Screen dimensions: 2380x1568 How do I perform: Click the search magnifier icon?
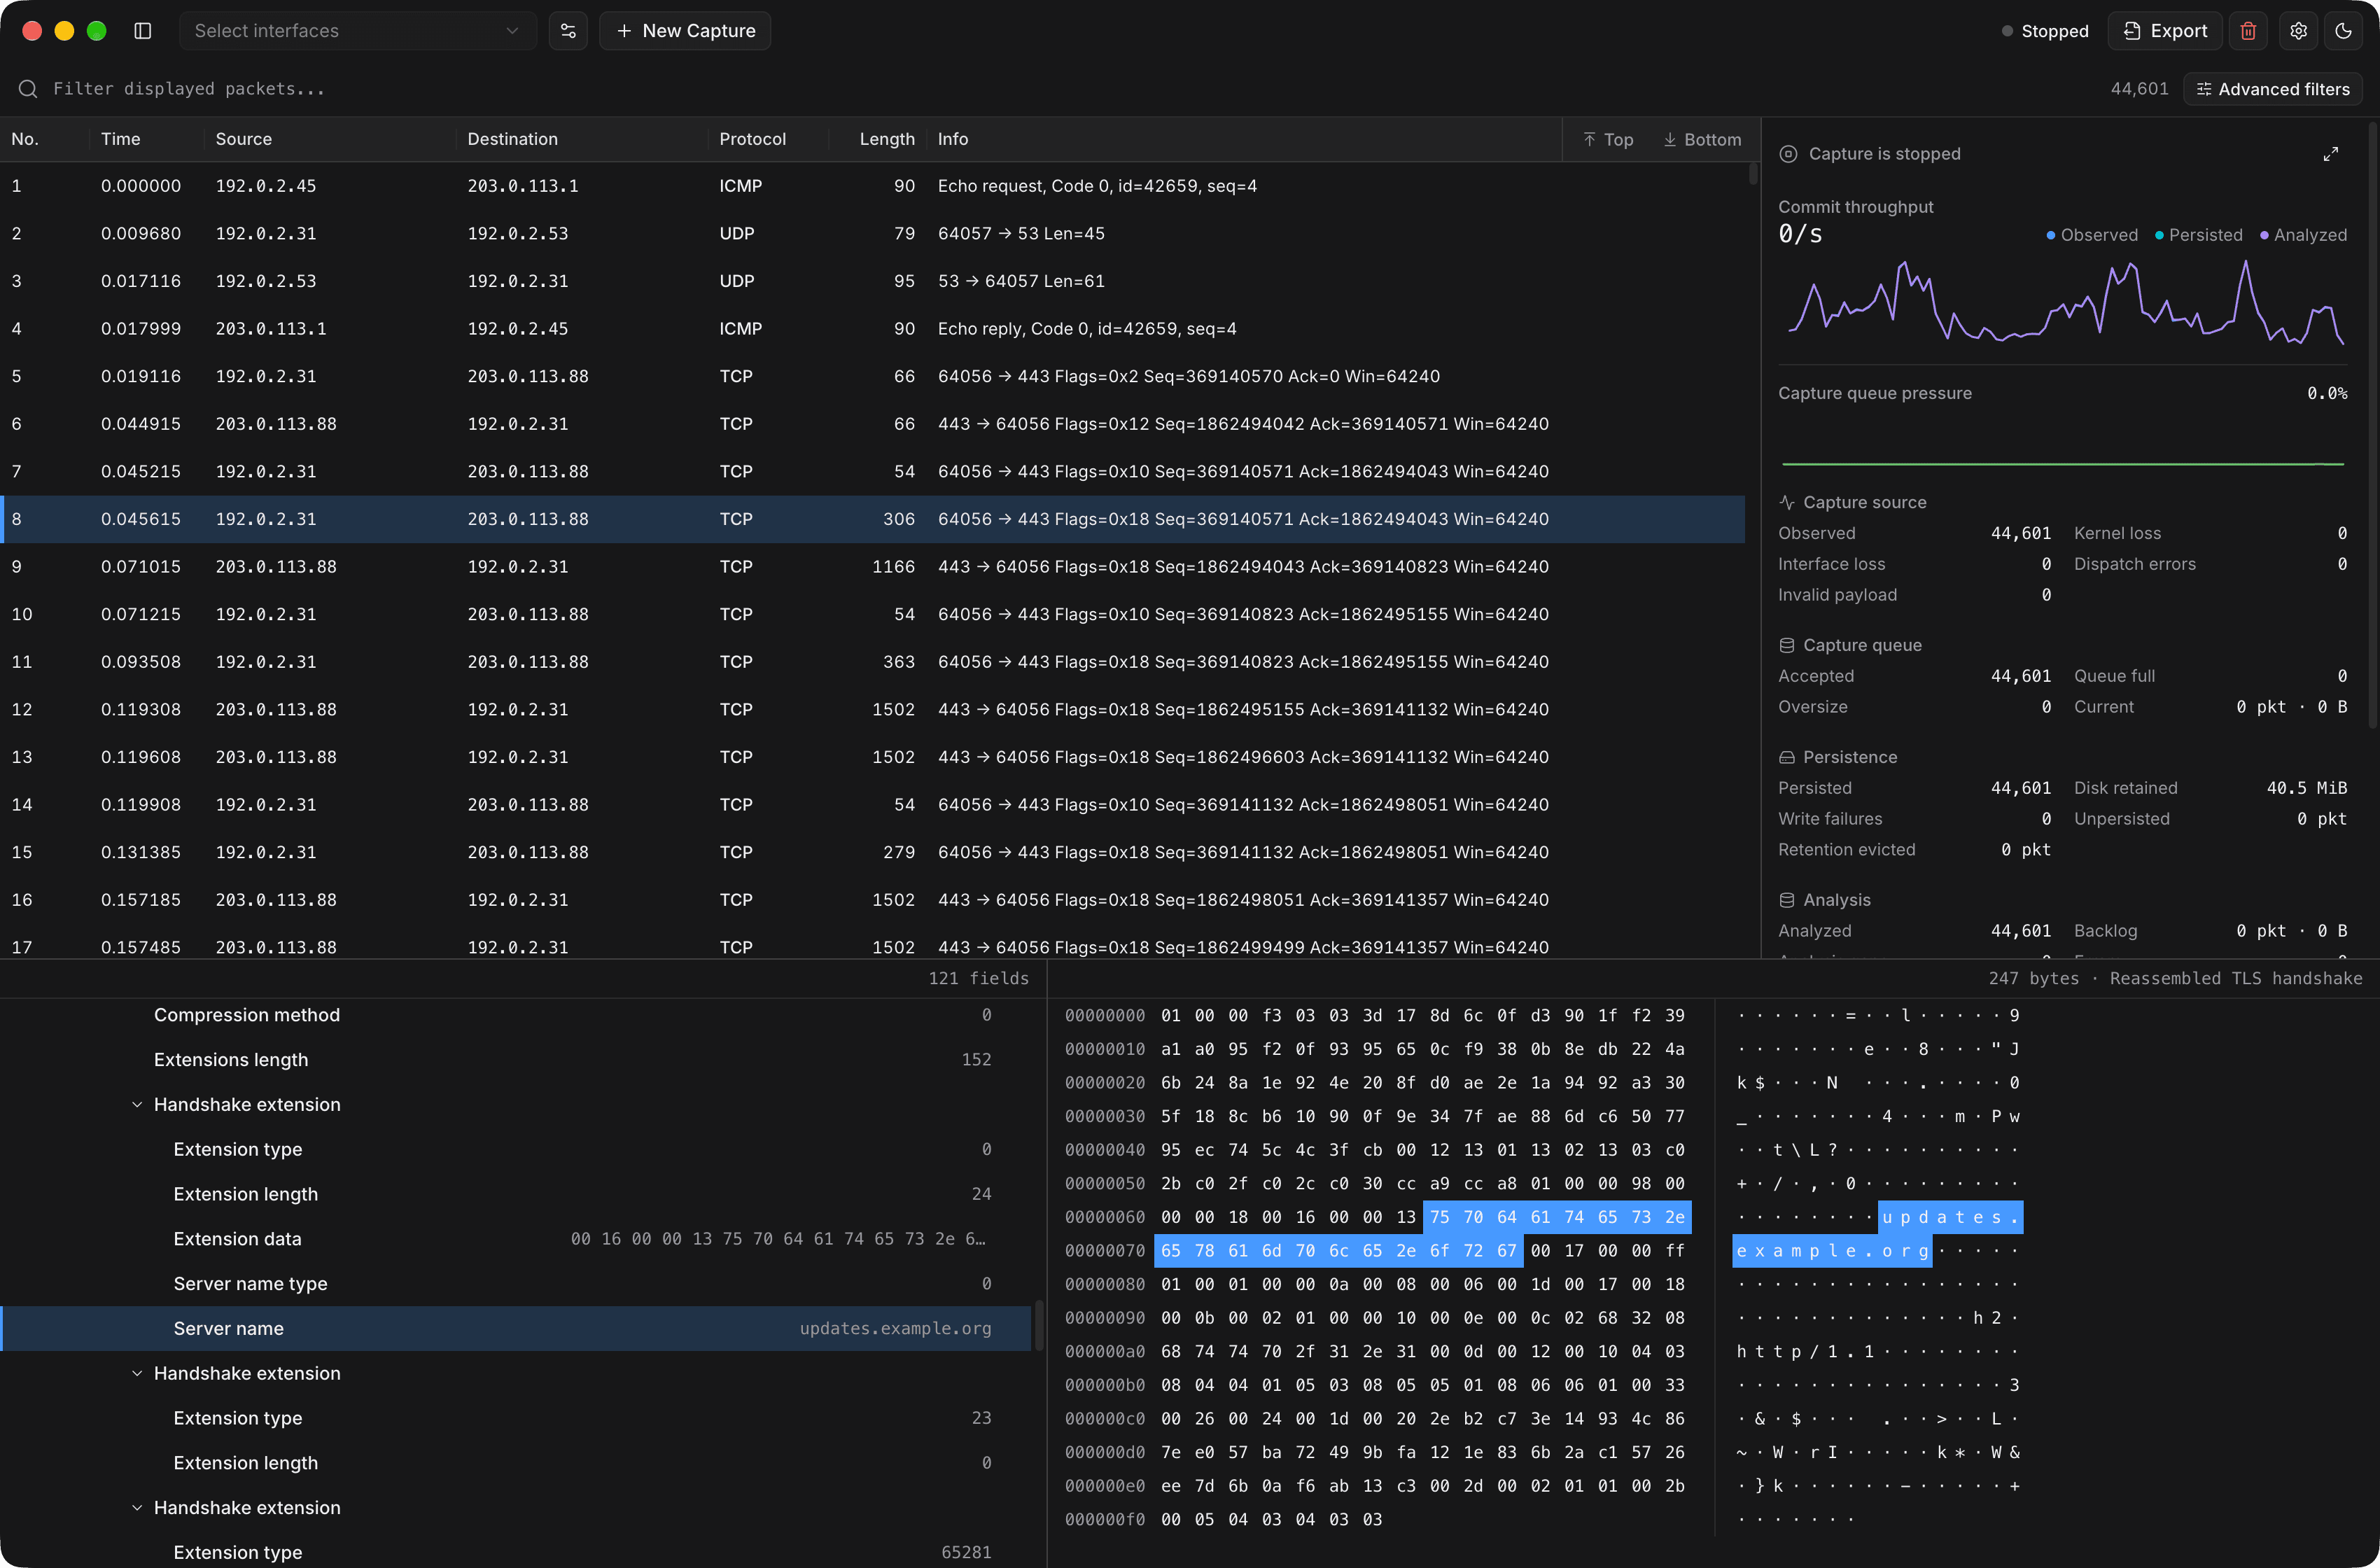[x=28, y=89]
